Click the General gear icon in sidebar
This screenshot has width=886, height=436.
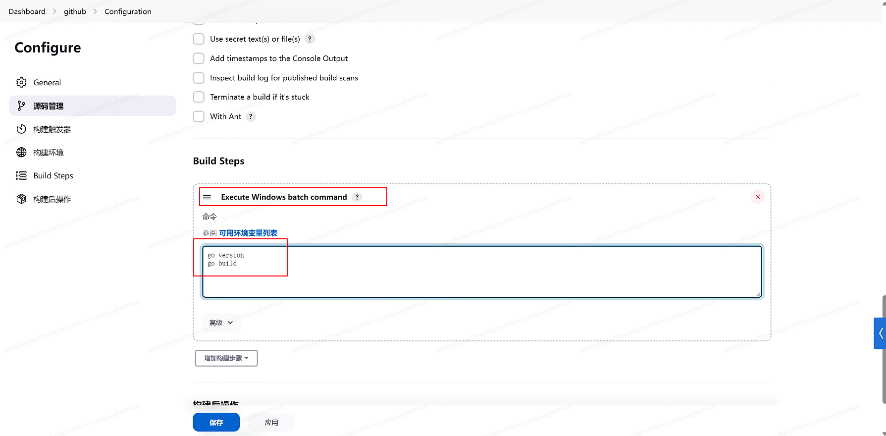pyautogui.click(x=21, y=82)
